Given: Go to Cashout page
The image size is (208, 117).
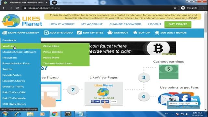Looking at the screenshot, I should tap(118, 32).
